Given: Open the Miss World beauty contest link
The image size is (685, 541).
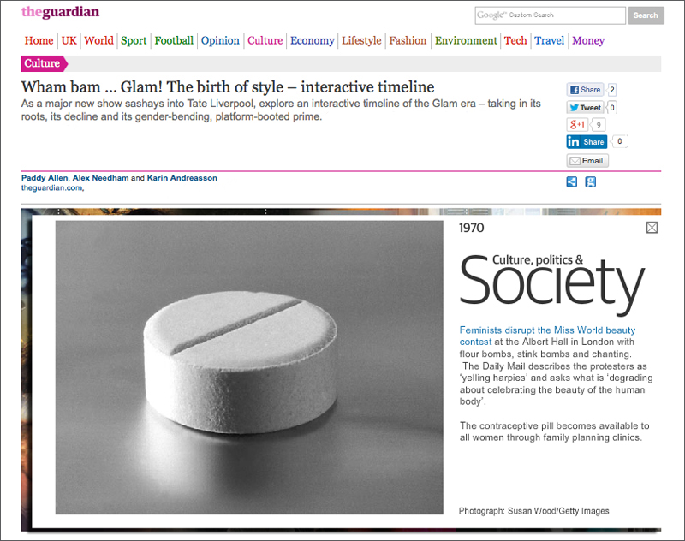Looking at the screenshot, I should [547, 336].
